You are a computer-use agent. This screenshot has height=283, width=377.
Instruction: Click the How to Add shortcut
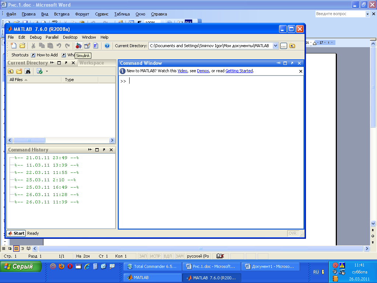(x=45, y=55)
